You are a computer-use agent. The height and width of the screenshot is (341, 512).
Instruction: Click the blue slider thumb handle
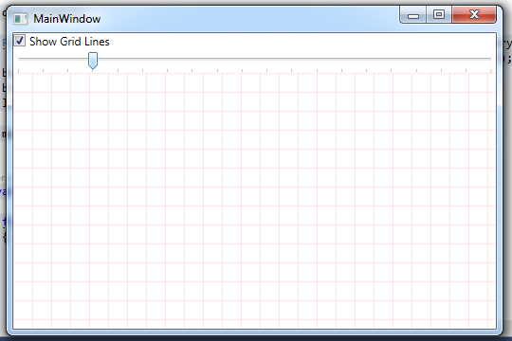(x=93, y=61)
